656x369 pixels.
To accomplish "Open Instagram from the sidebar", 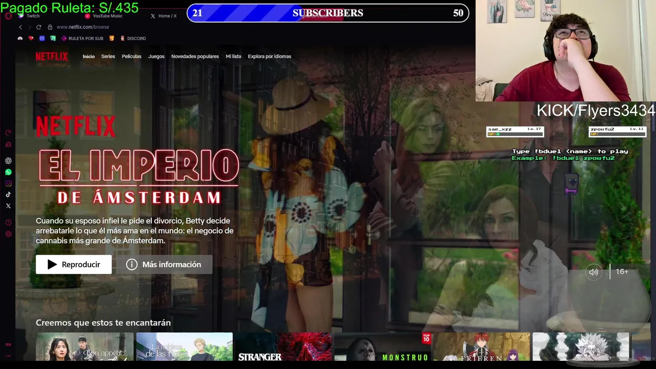I will pyautogui.click(x=8, y=183).
